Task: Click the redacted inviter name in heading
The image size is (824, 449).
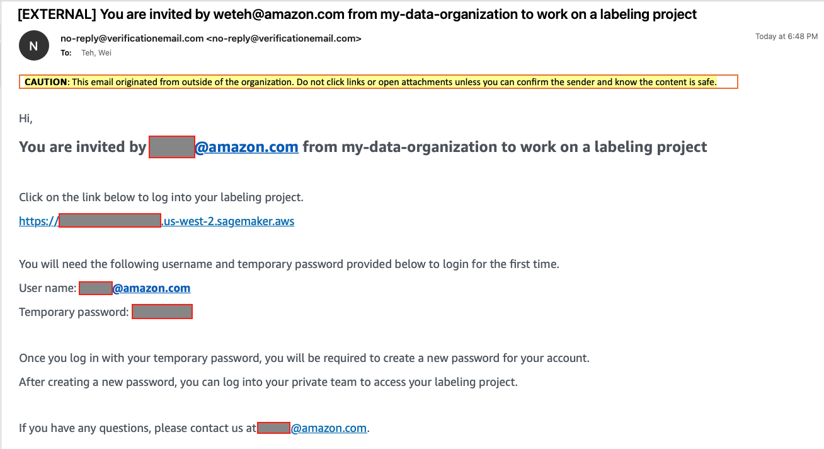Action: click(x=172, y=147)
